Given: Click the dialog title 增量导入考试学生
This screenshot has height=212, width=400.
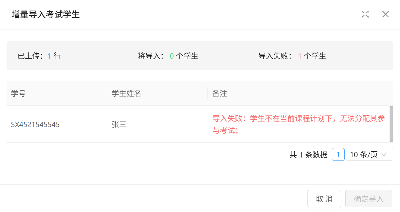Looking at the screenshot, I should (x=46, y=14).
